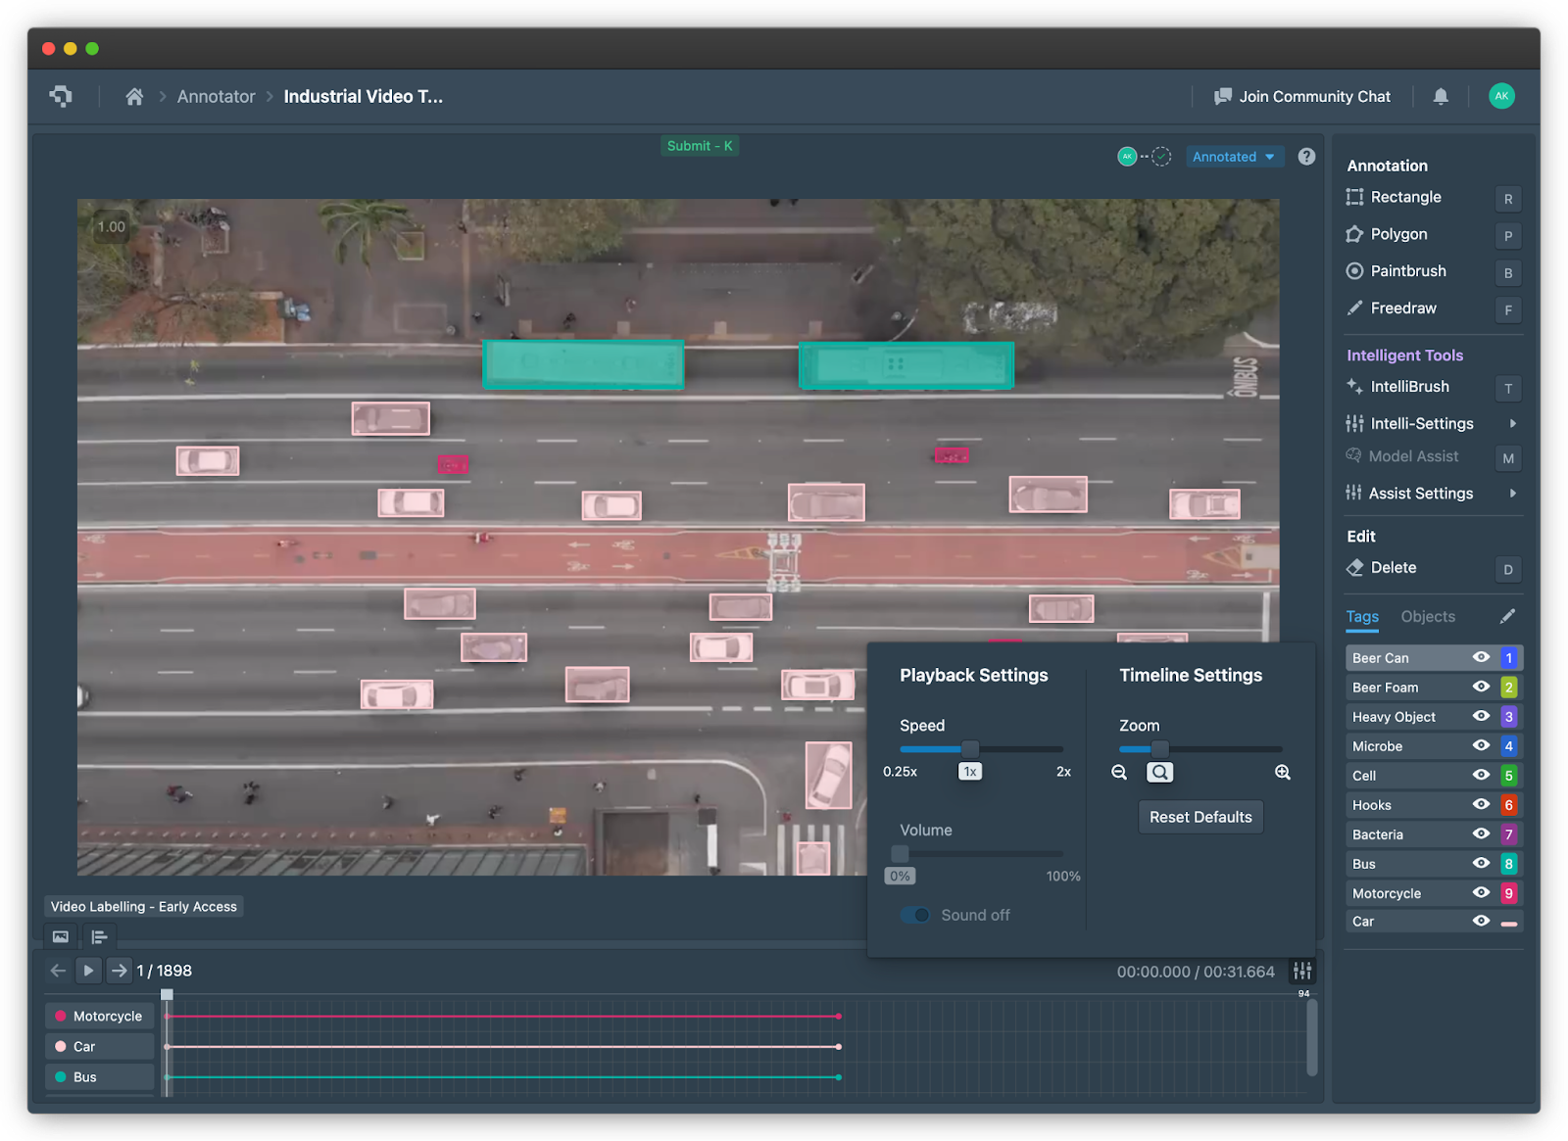
Task: Activate the Paintbrush tool
Action: tap(1408, 271)
